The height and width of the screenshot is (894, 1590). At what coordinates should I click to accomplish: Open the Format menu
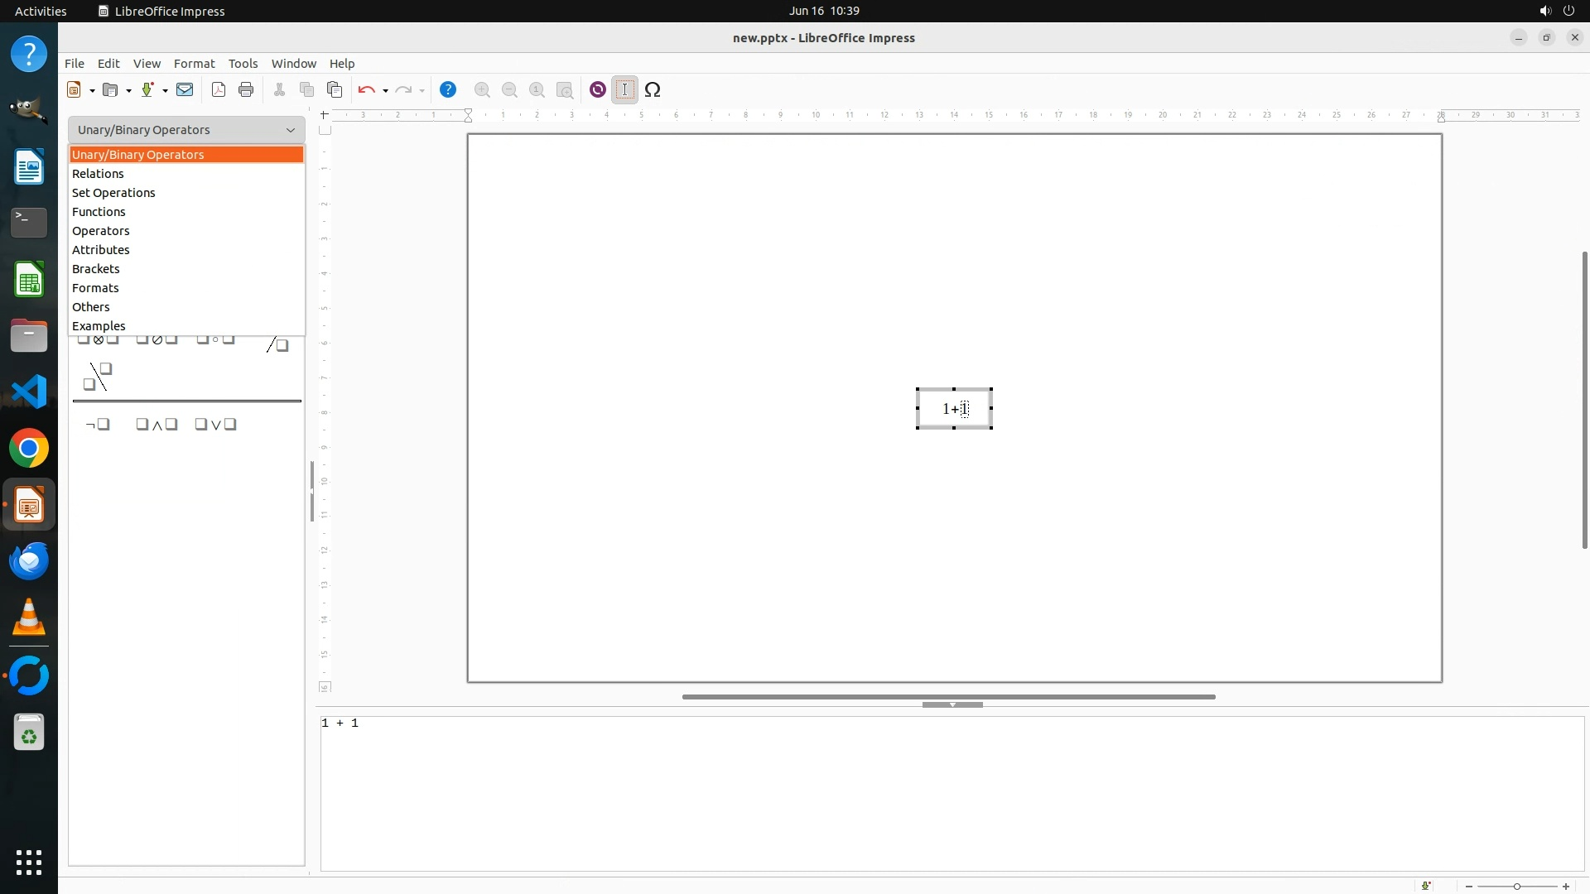(194, 64)
